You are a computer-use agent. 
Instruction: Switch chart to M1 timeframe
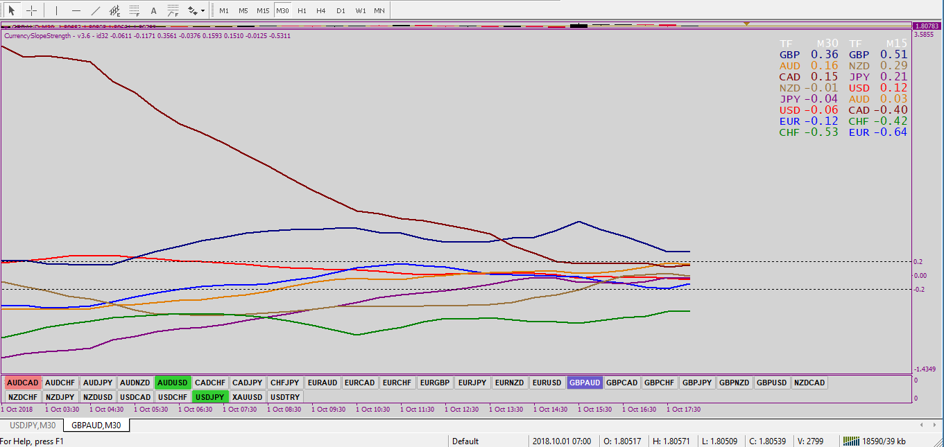[x=224, y=10]
